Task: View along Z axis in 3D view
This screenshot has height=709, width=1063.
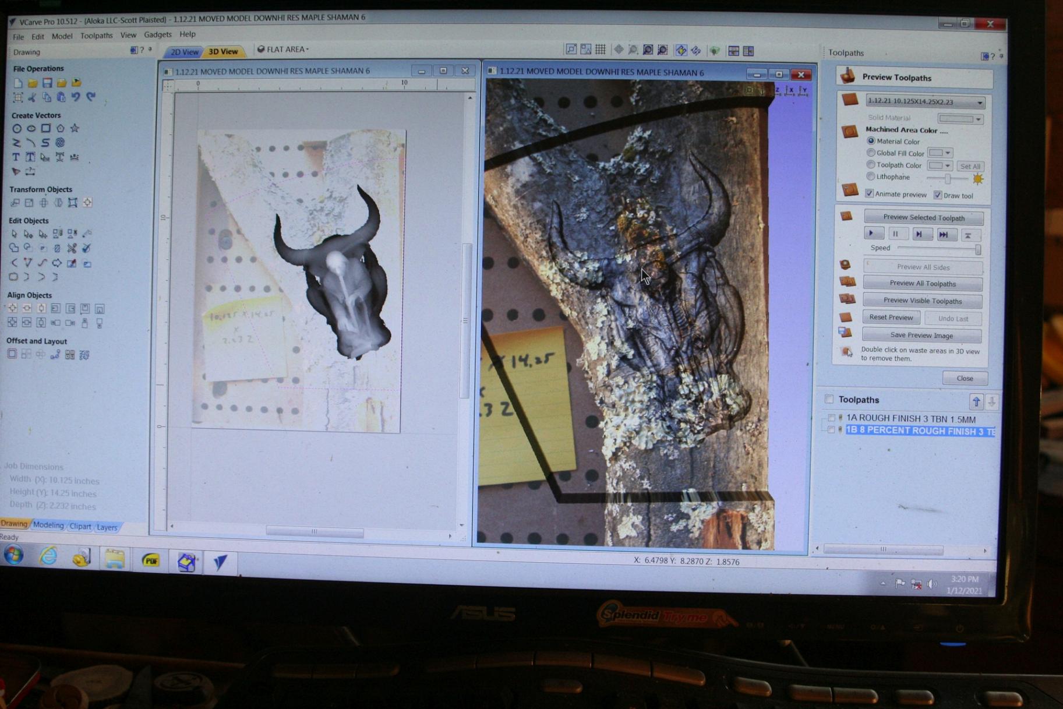Action: (778, 90)
